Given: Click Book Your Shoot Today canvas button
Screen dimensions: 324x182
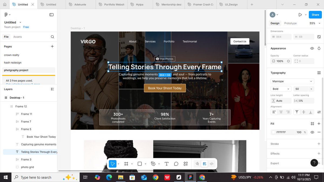Looking at the screenshot, I should coord(165,88).
